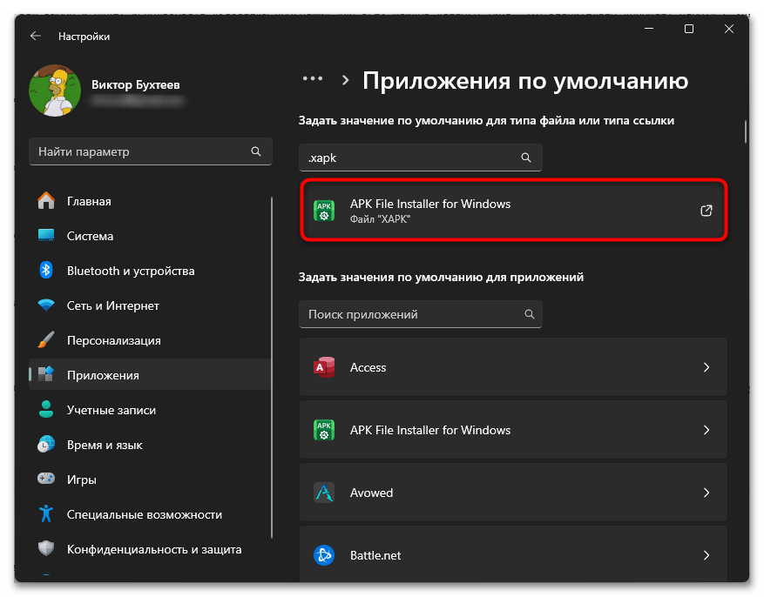
Task: Click the paintbrush Персонализация icon
Action: (46, 340)
